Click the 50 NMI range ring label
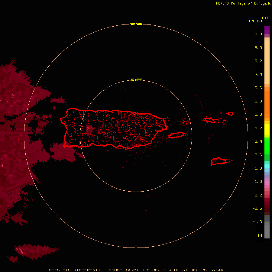The height and width of the screenshot is (272, 272). (136, 80)
